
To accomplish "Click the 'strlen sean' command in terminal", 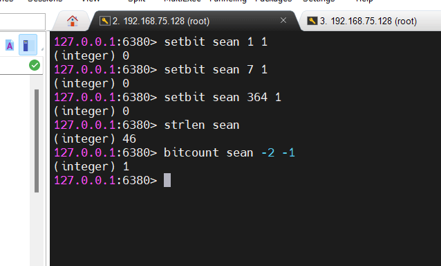I will click(x=202, y=125).
